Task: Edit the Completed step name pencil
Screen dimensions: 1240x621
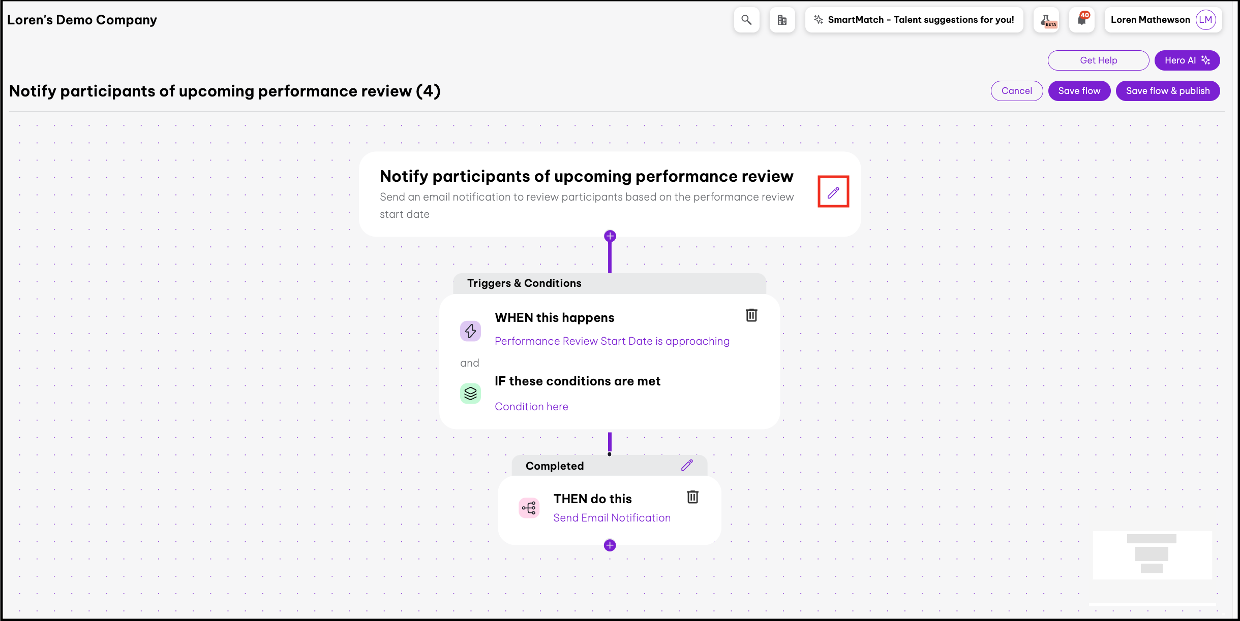Action: (x=687, y=466)
